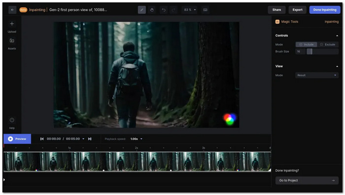Redo the last action
This screenshot has width=345, height=195.
pos(173,10)
